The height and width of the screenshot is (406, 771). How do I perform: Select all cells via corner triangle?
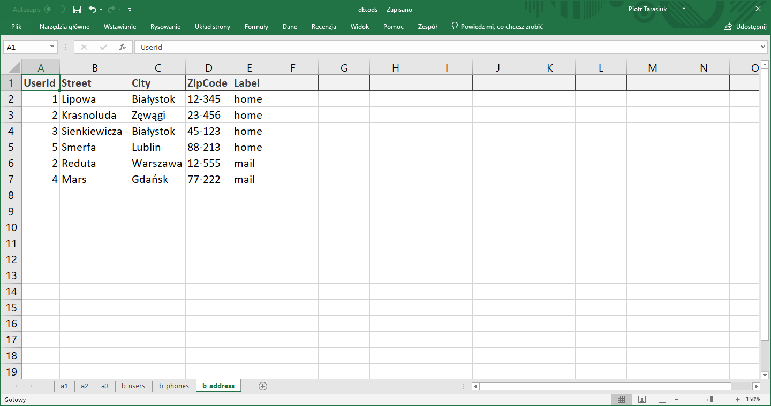pyautogui.click(x=13, y=68)
